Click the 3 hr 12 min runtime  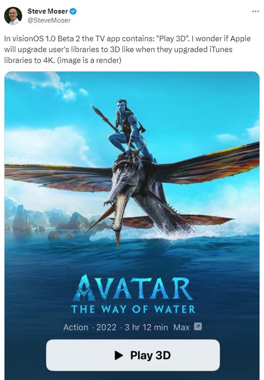(146, 327)
